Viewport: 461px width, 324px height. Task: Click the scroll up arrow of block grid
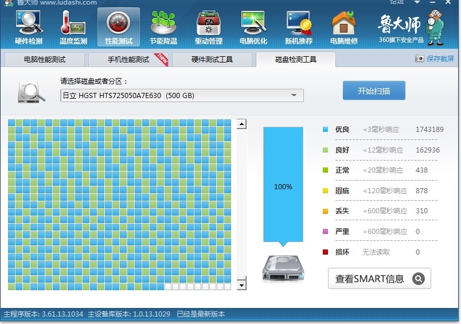(241, 124)
